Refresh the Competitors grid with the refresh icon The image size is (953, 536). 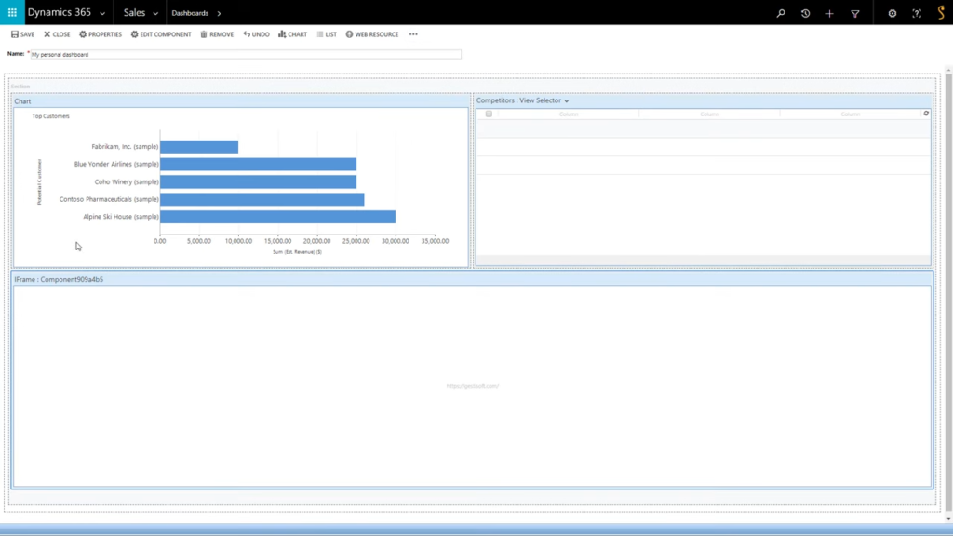tap(925, 113)
